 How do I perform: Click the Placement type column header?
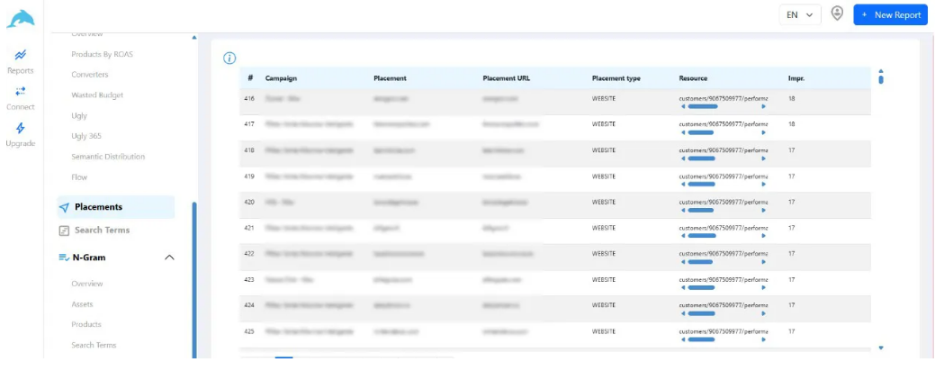[x=616, y=78]
